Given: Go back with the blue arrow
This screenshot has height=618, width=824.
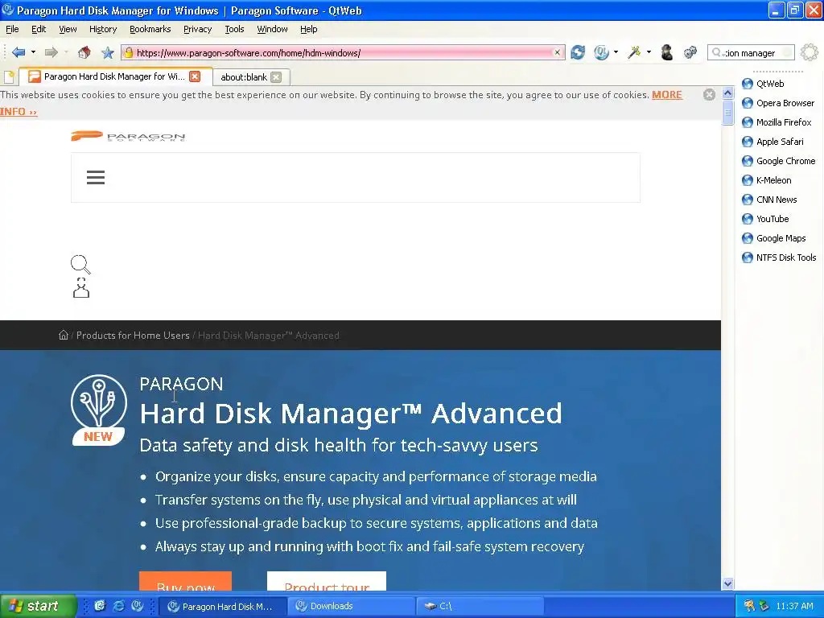Looking at the screenshot, I should [x=19, y=52].
